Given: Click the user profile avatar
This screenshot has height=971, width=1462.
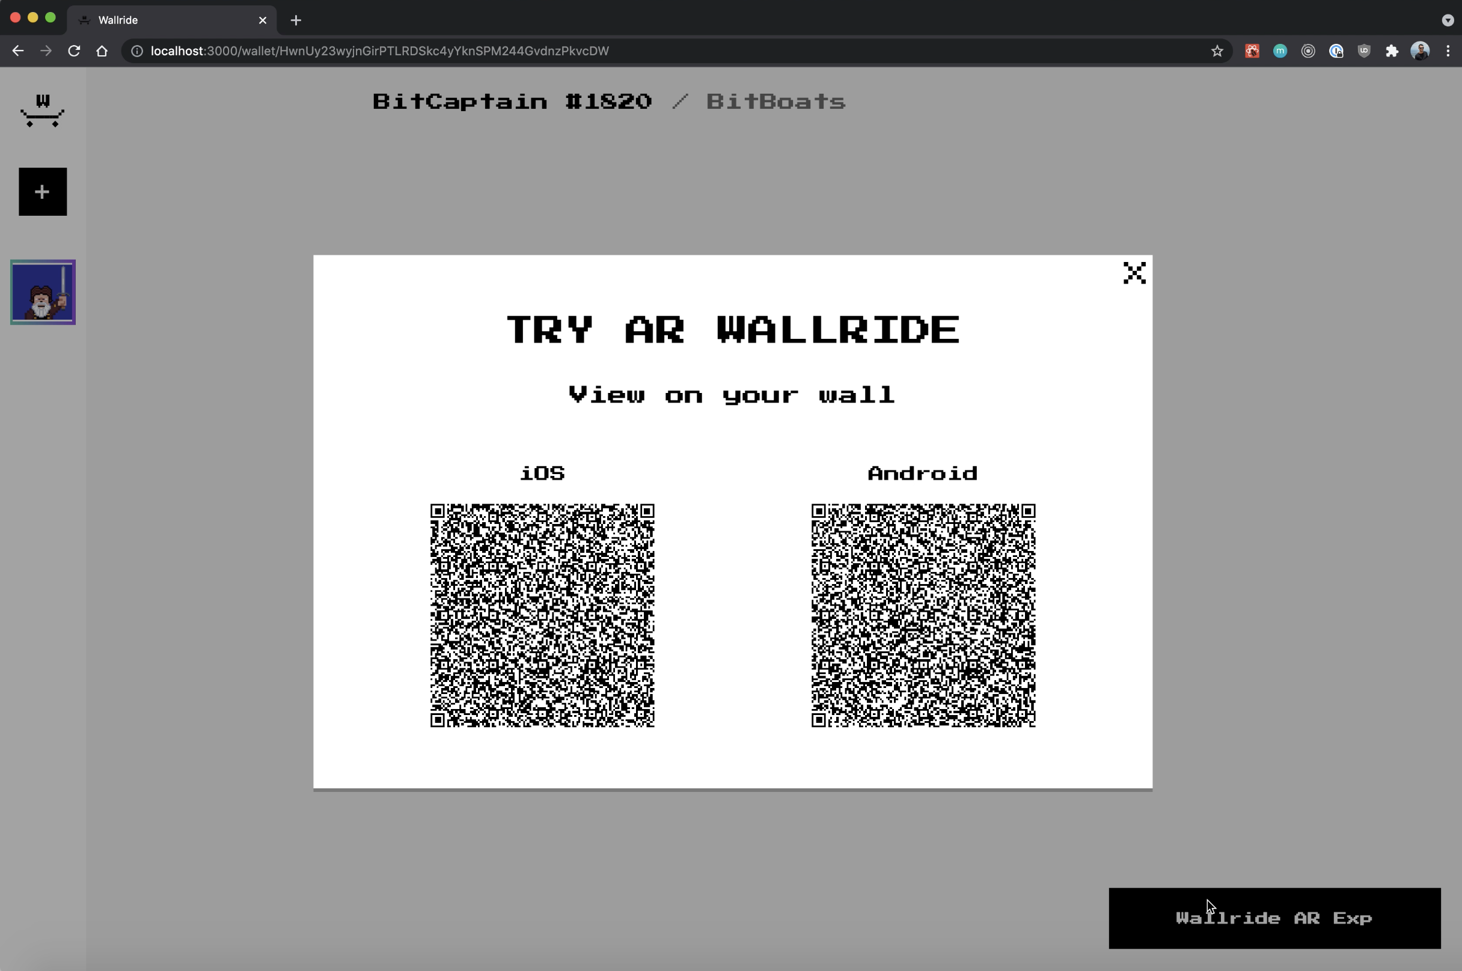Looking at the screenshot, I should (x=1419, y=52).
